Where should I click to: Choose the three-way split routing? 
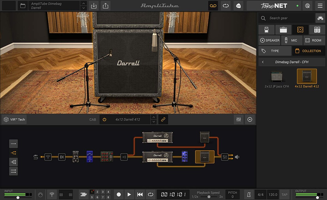[x=13, y=162]
